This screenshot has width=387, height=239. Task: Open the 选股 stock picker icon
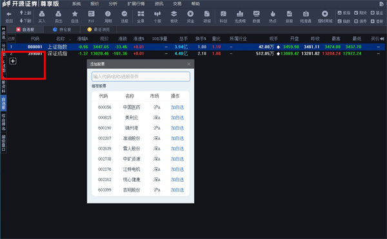point(124,14)
